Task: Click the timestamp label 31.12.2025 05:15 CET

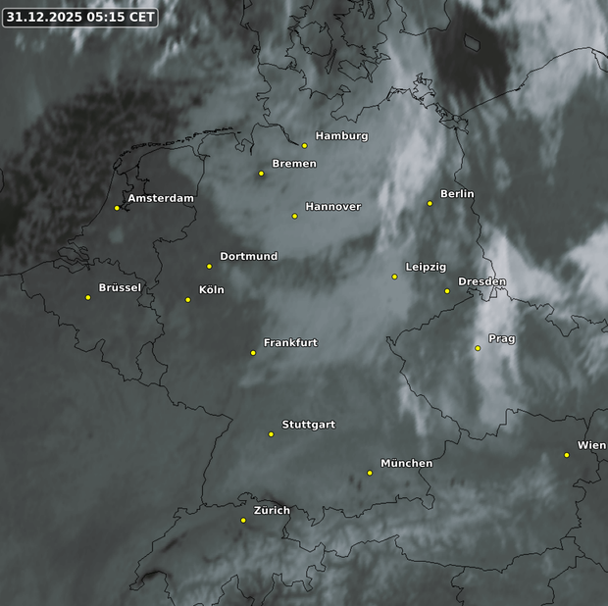Action: pos(79,17)
